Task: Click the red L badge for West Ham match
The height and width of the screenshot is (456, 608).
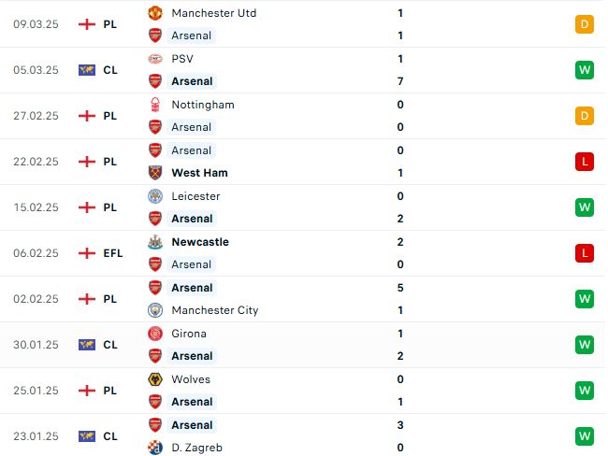Action: coord(585,162)
